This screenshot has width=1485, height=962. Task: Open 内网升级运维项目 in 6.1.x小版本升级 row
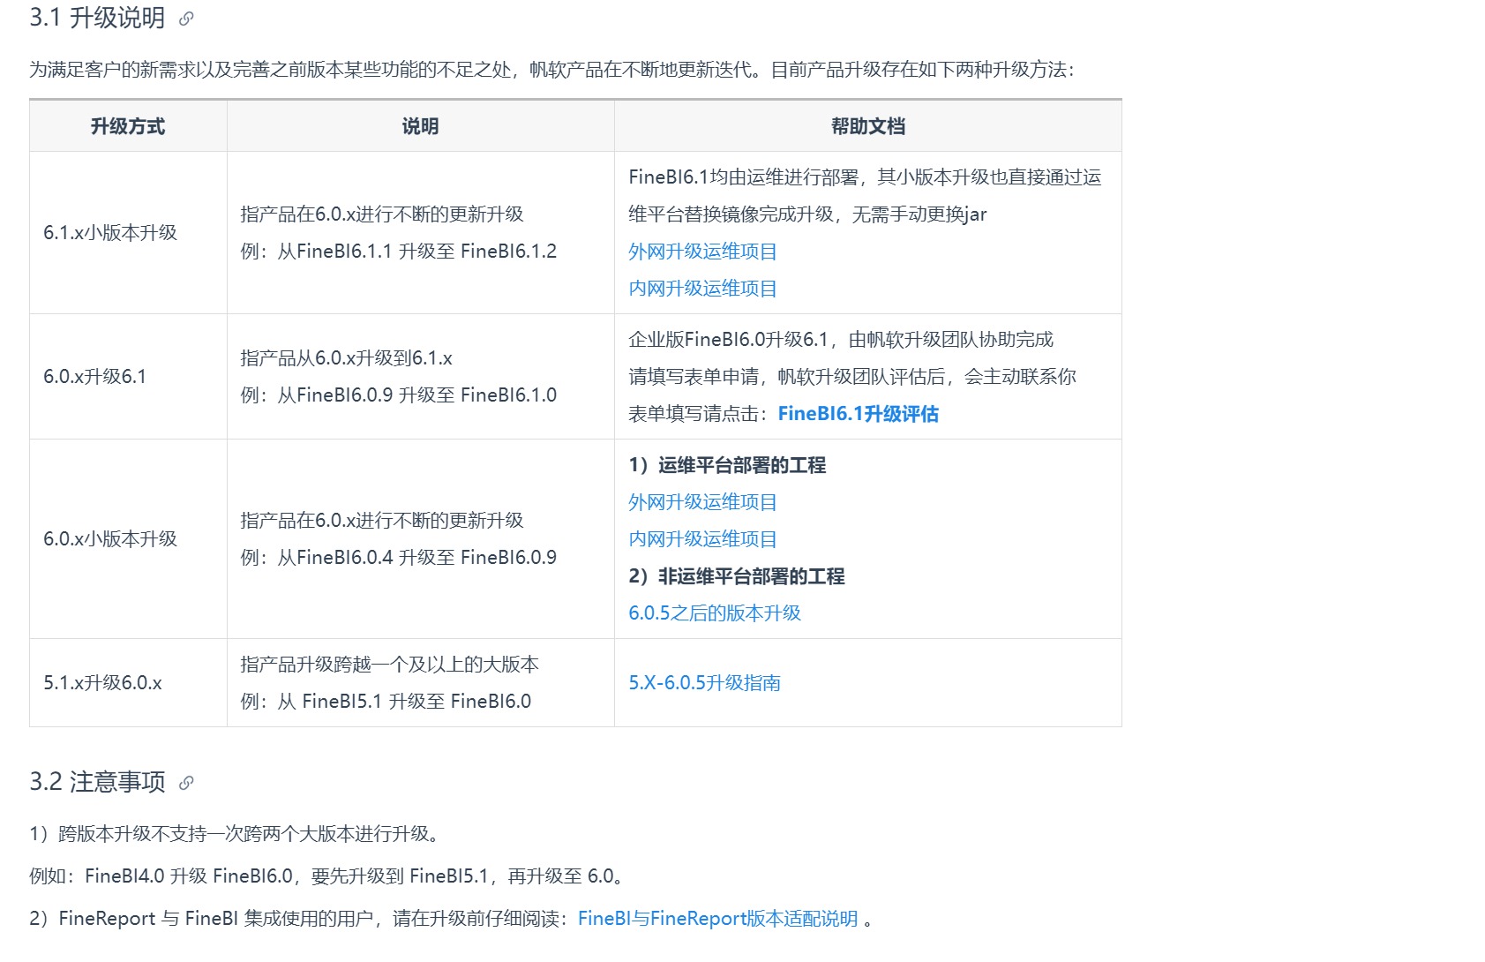pyautogui.click(x=702, y=289)
